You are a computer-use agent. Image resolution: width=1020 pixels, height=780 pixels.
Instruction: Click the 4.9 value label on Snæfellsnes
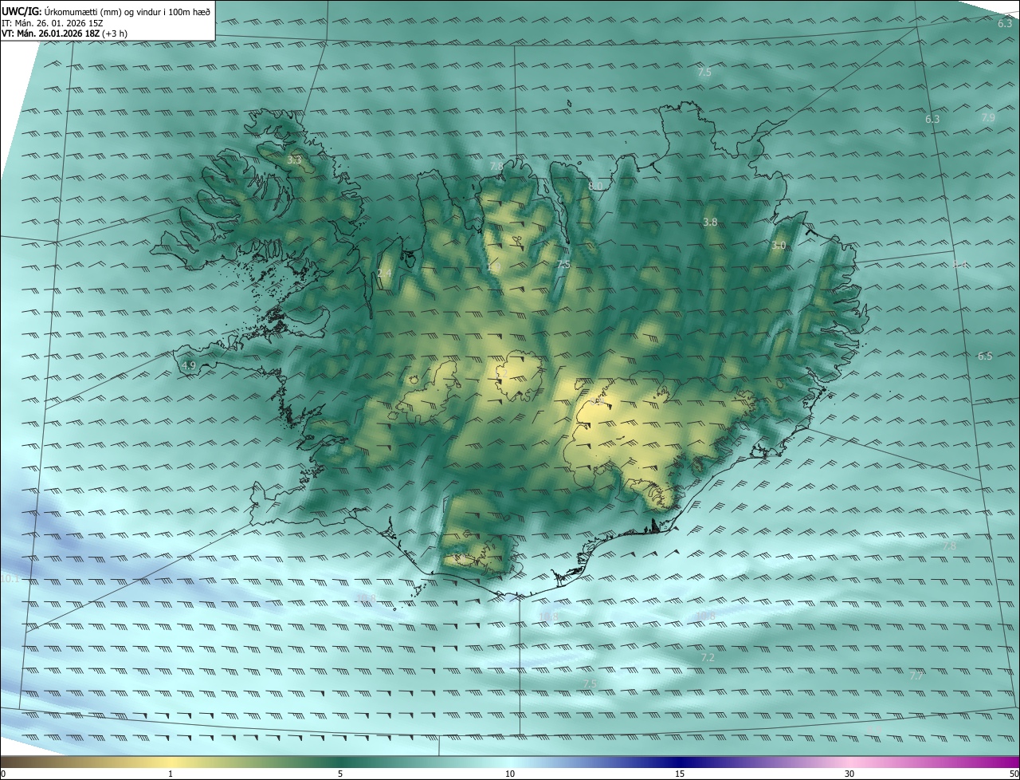click(x=189, y=365)
